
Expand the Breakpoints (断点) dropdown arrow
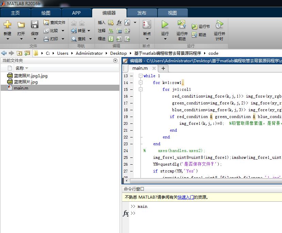[147, 39]
